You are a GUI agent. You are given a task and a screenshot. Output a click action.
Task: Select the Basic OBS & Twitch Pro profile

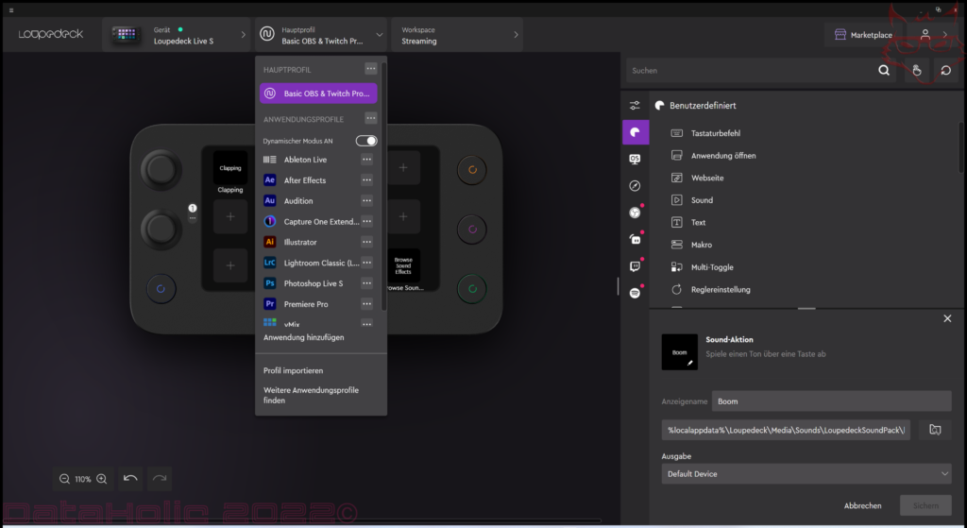pyautogui.click(x=318, y=94)
